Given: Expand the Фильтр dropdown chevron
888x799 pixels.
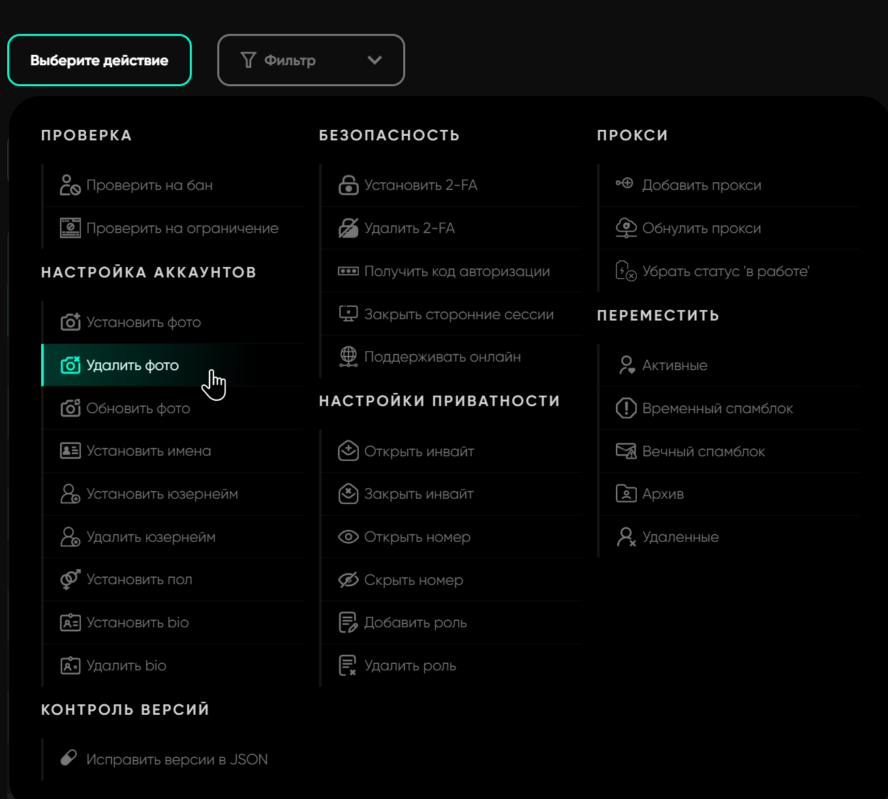Looking at the screenshot, I should [375, 60].
